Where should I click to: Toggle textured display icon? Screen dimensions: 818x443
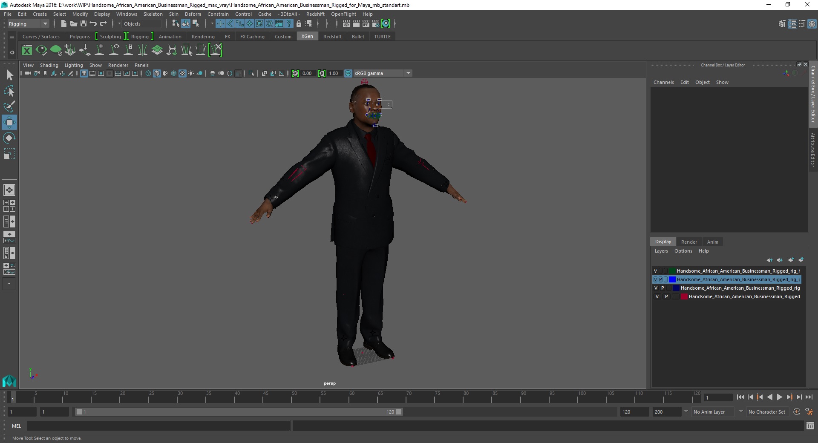point(182,73)
